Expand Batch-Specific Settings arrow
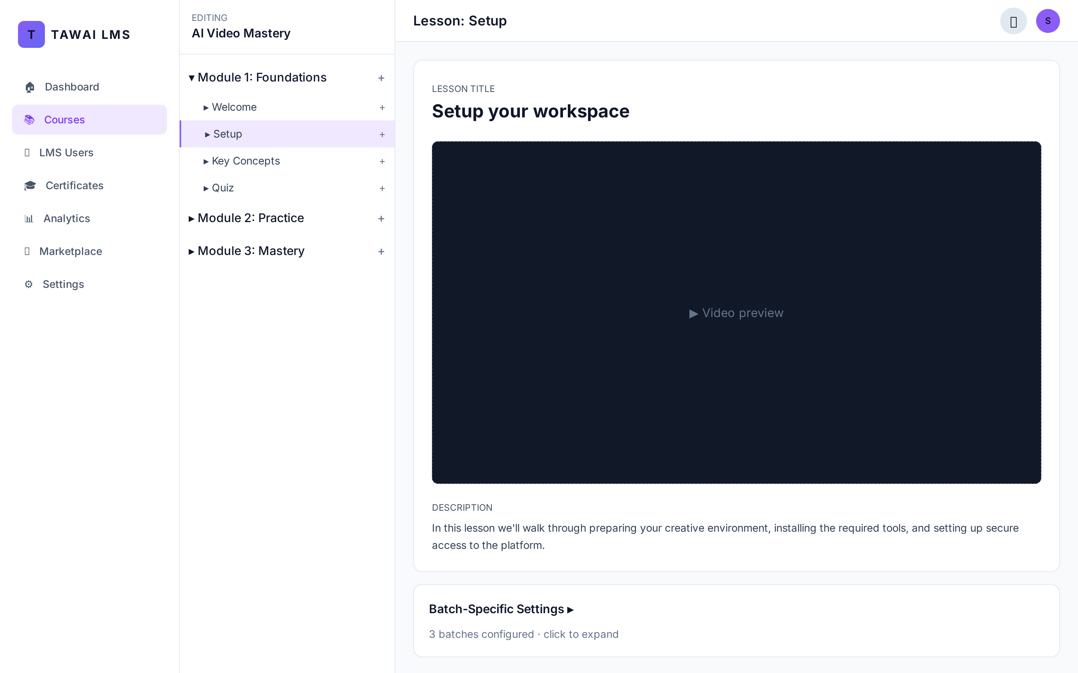 point(570,610)
